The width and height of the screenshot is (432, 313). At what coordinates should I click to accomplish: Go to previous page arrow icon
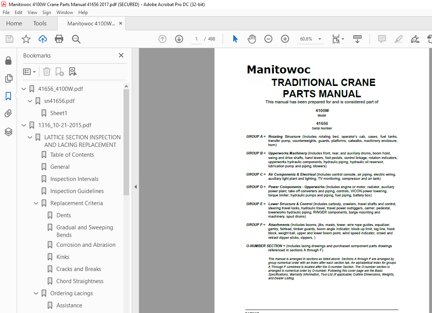click(x=162, y=39)
